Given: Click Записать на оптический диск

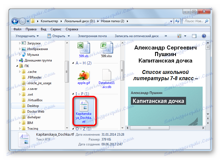Looking at the screenshot, I should [137, 36].
